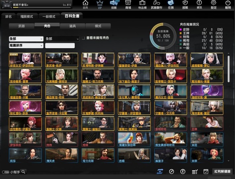Click the magenta 史詩 legend swatch

coord(181,30)
